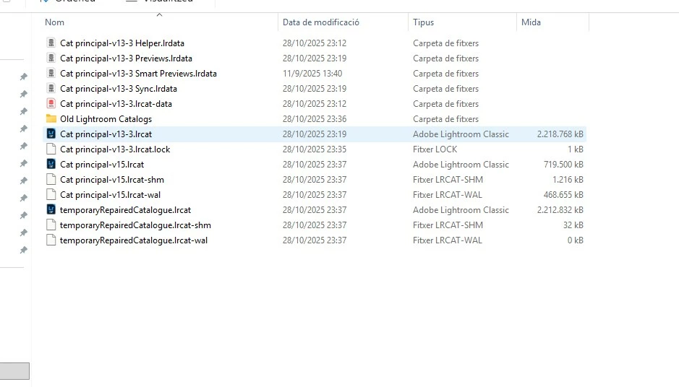Click Fitxer LRCAT-WAL type of temporaryRepairedCatalogue.lrcat-wal

coord(448,240)
